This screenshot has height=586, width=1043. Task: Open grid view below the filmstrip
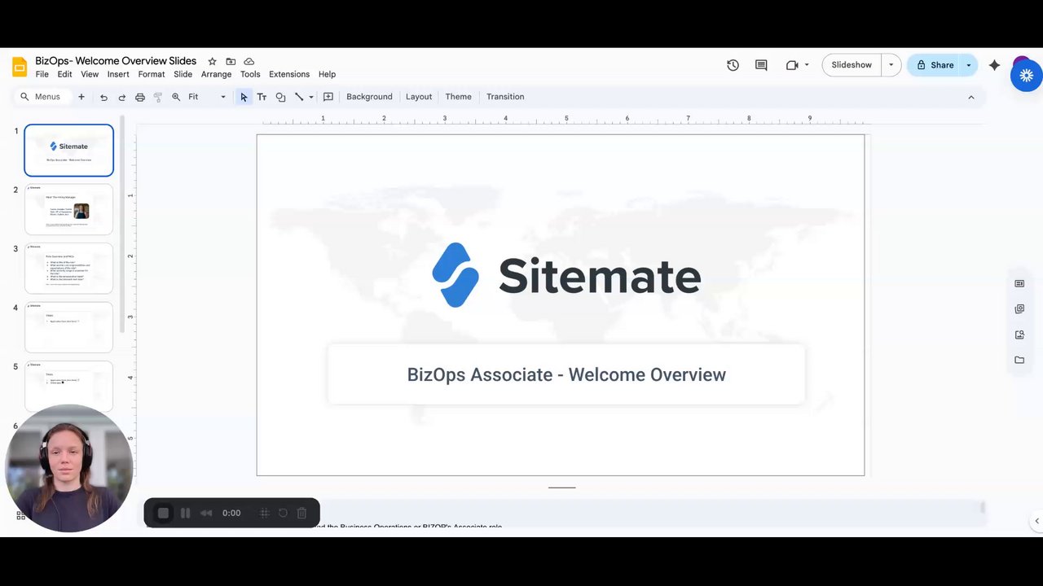20,515
